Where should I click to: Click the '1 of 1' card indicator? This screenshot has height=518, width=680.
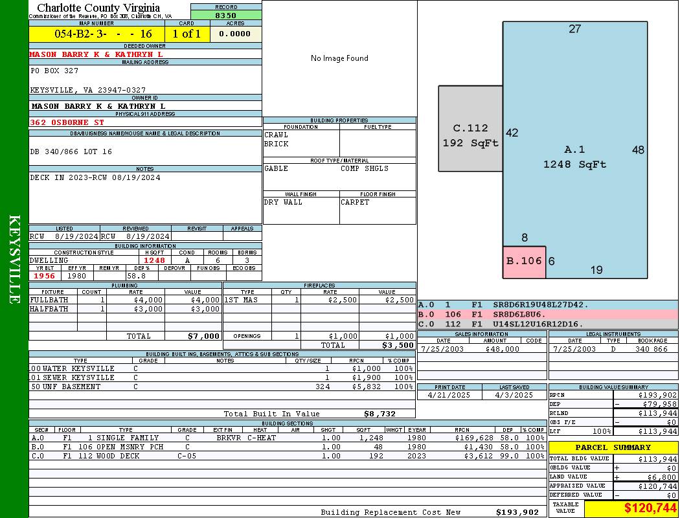pos(187,34)
